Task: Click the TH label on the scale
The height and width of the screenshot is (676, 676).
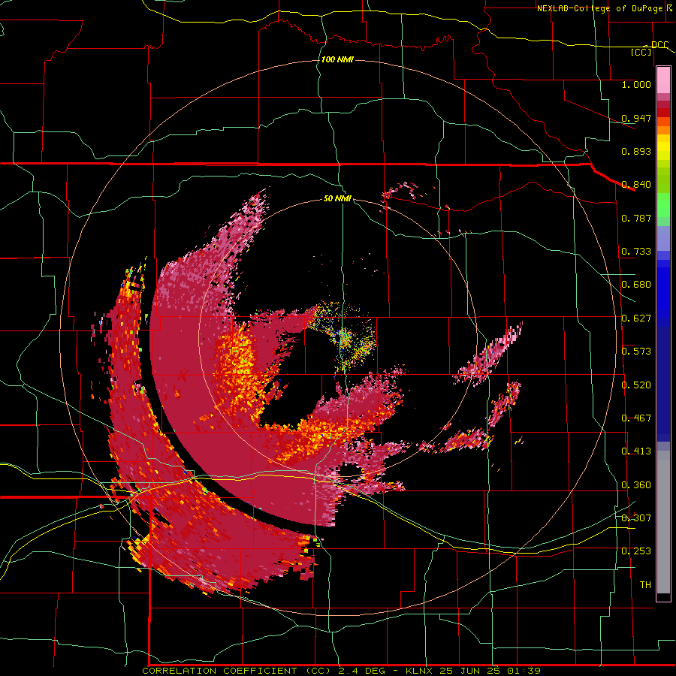Action: tap(645, 585)
